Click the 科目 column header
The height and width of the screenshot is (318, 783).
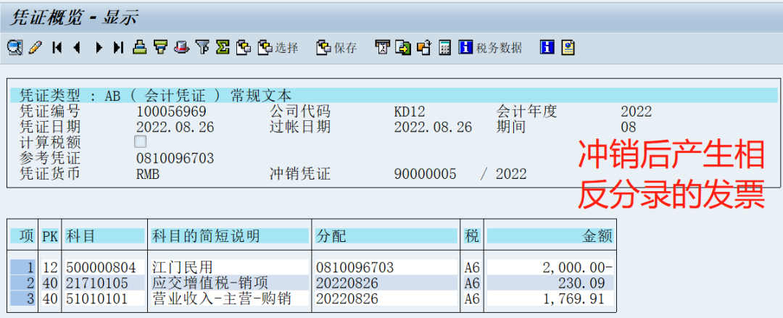[x=104, y=236]
